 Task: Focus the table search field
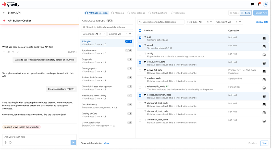[107, 27]
